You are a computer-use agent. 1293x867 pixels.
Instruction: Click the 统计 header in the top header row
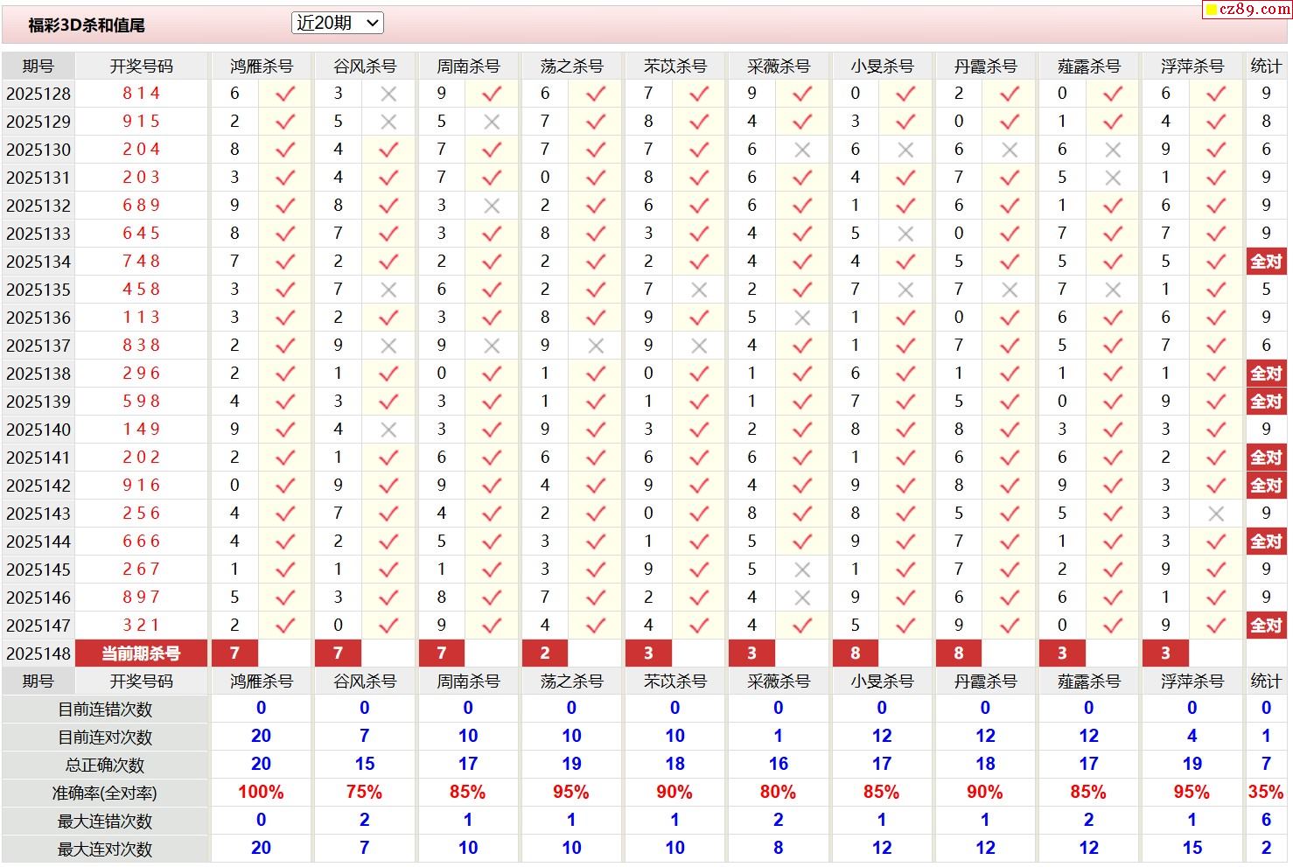pos(1266,66)
